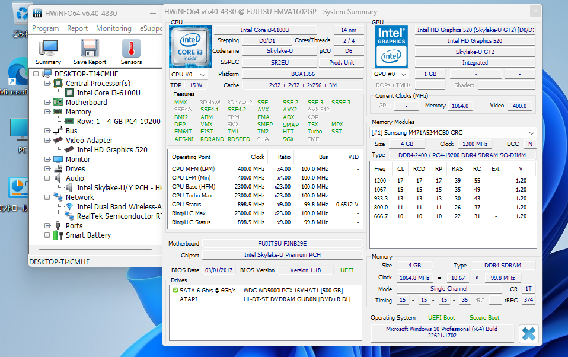Select Intel HD Graphics 520 tree item
Image resolution: width=568 pixels, height=357 pixels.
point(112,149)
